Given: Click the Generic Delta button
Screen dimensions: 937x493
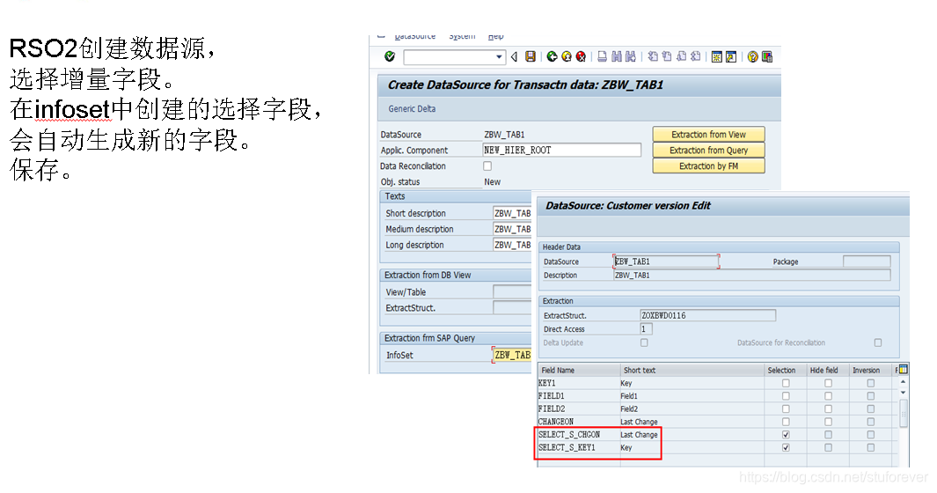Looking at the screenshot, I should point(412,109).
